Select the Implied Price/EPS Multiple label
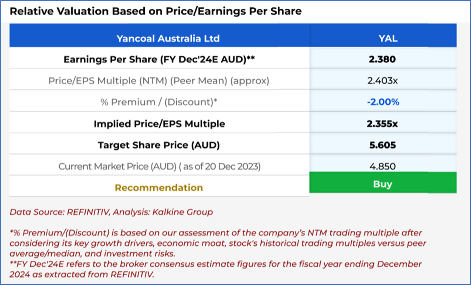471x285 pixels. click(x=159, y=124)
